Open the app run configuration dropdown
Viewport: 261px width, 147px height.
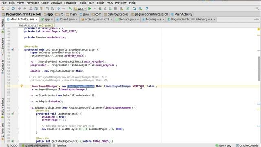click(x=80, y=9)
